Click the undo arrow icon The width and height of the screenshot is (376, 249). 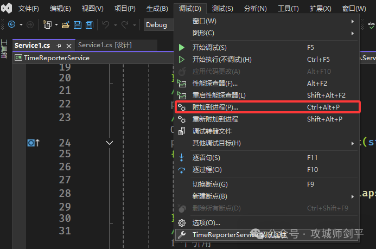(x=106, y=24)
